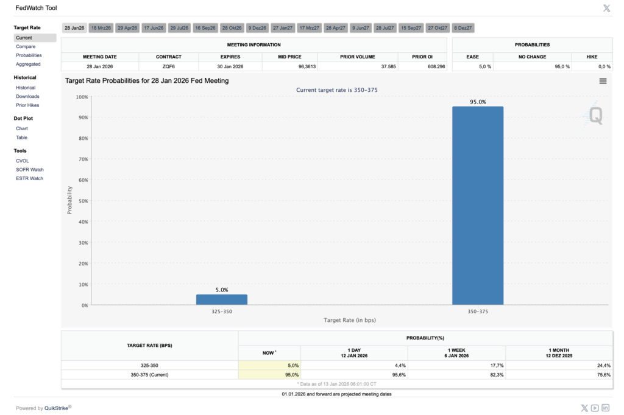
Task: Select the 15 Sep27 meeting tab
Action: pos(411,28)
